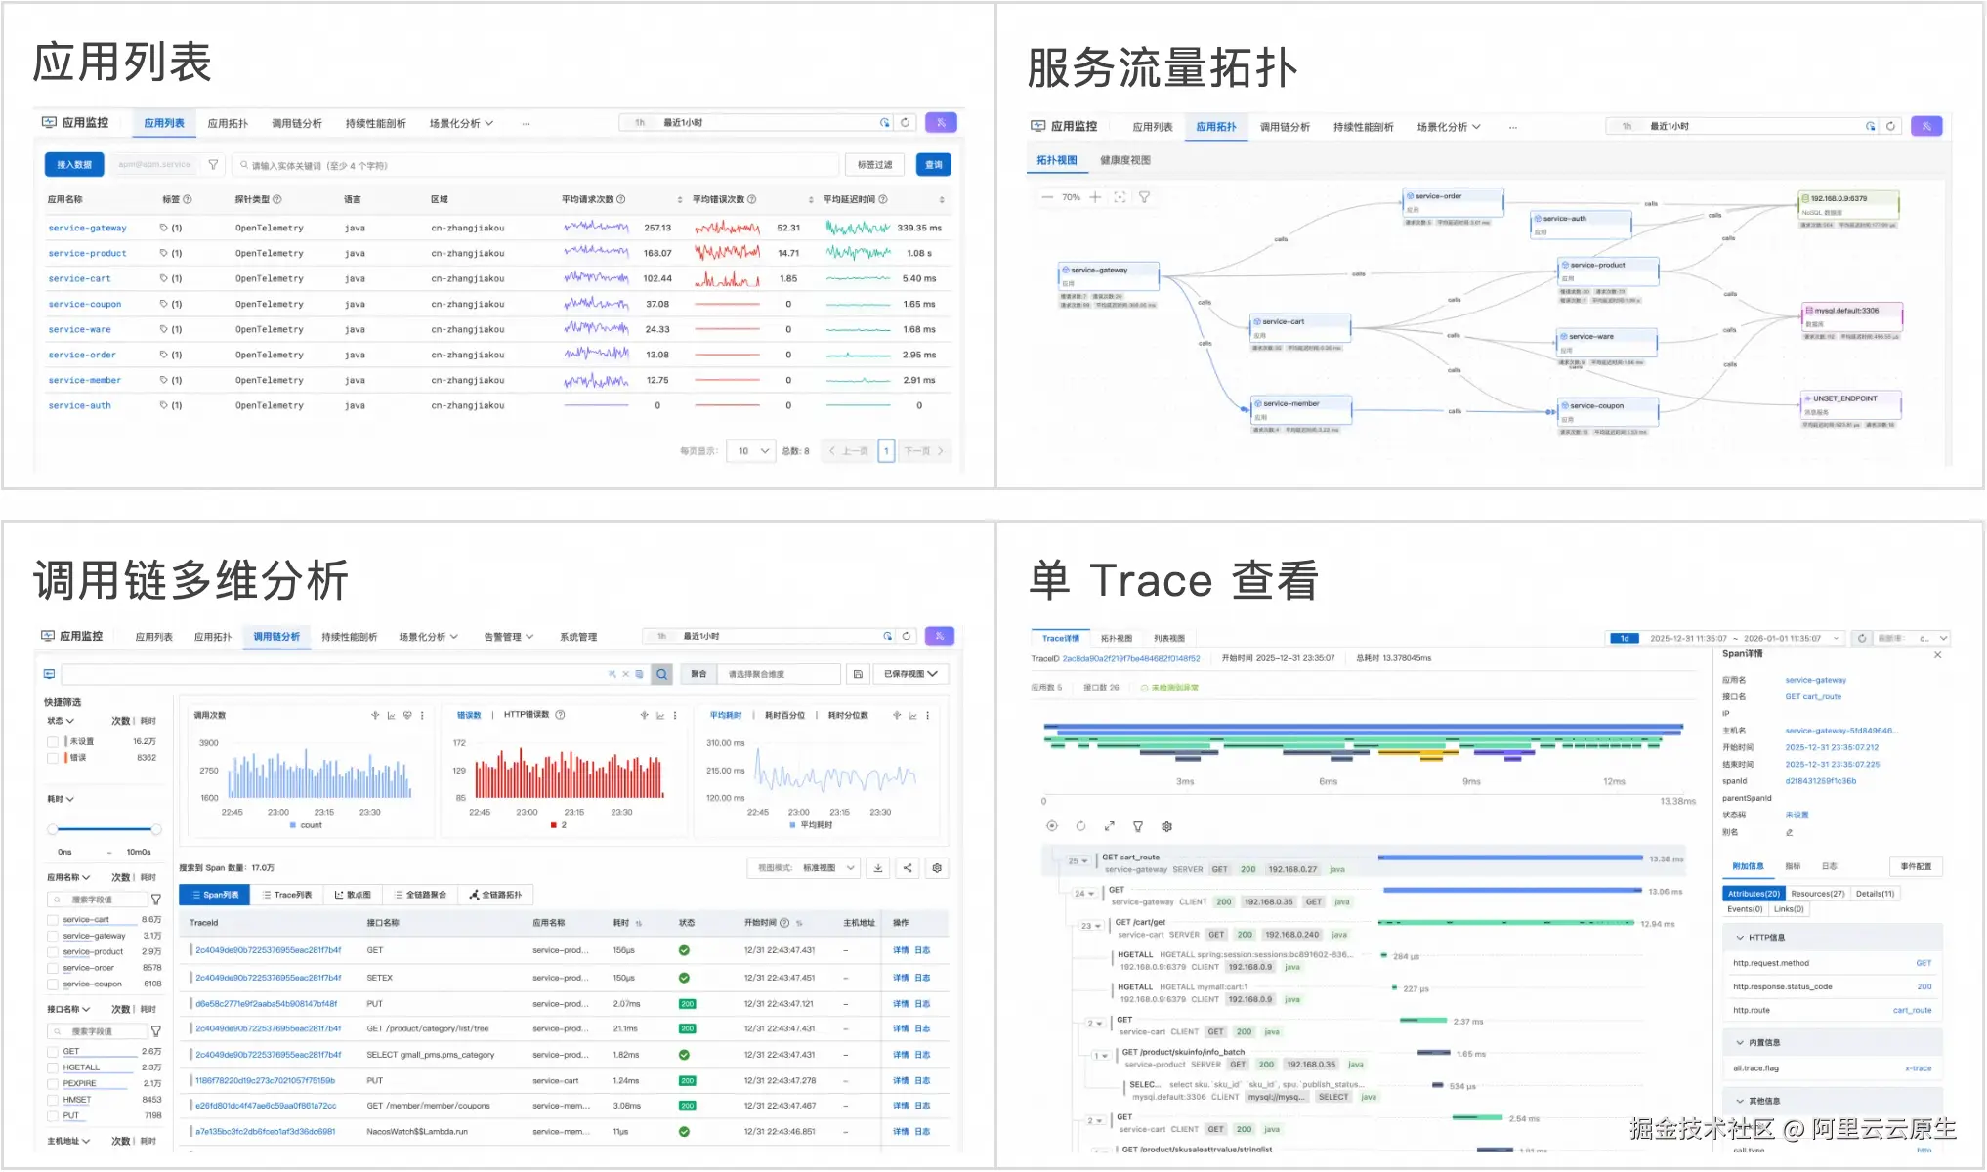Switch to the 健康度视图 tab

pos(1124,160)
